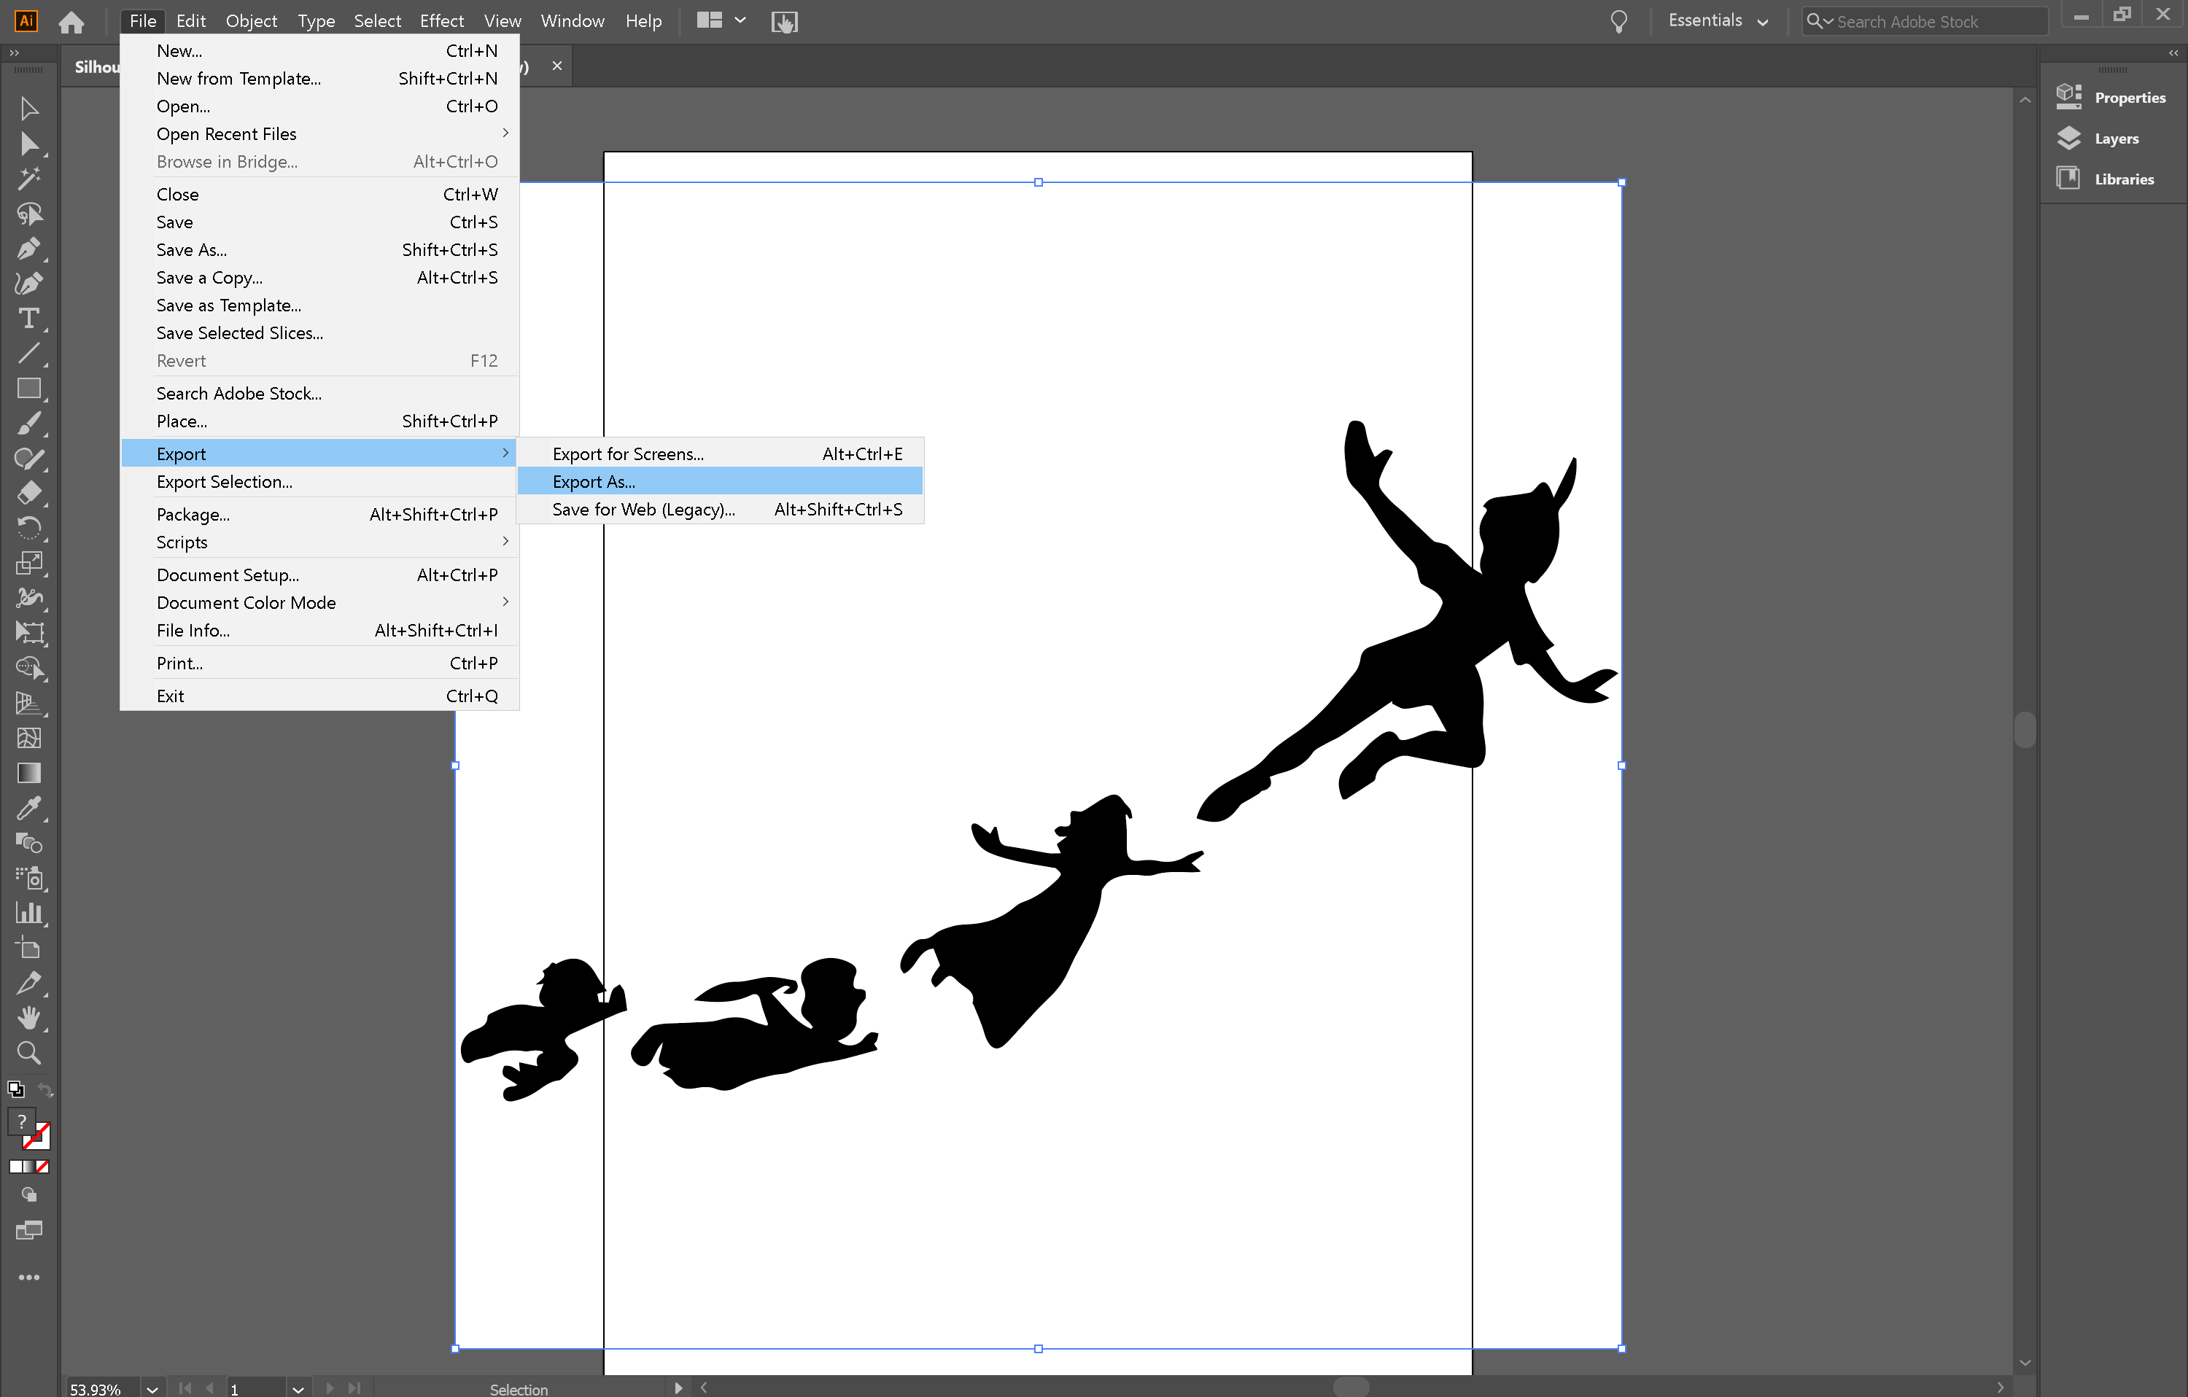
Task: Select the Direct Selection tool
Action: coord(29,144)
